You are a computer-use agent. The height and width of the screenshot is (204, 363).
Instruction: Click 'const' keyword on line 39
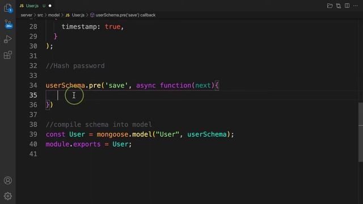tap(56, 134)
